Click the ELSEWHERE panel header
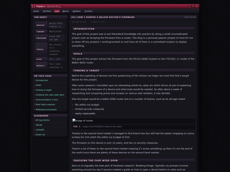The image size is (230, 172). (50, 116)
